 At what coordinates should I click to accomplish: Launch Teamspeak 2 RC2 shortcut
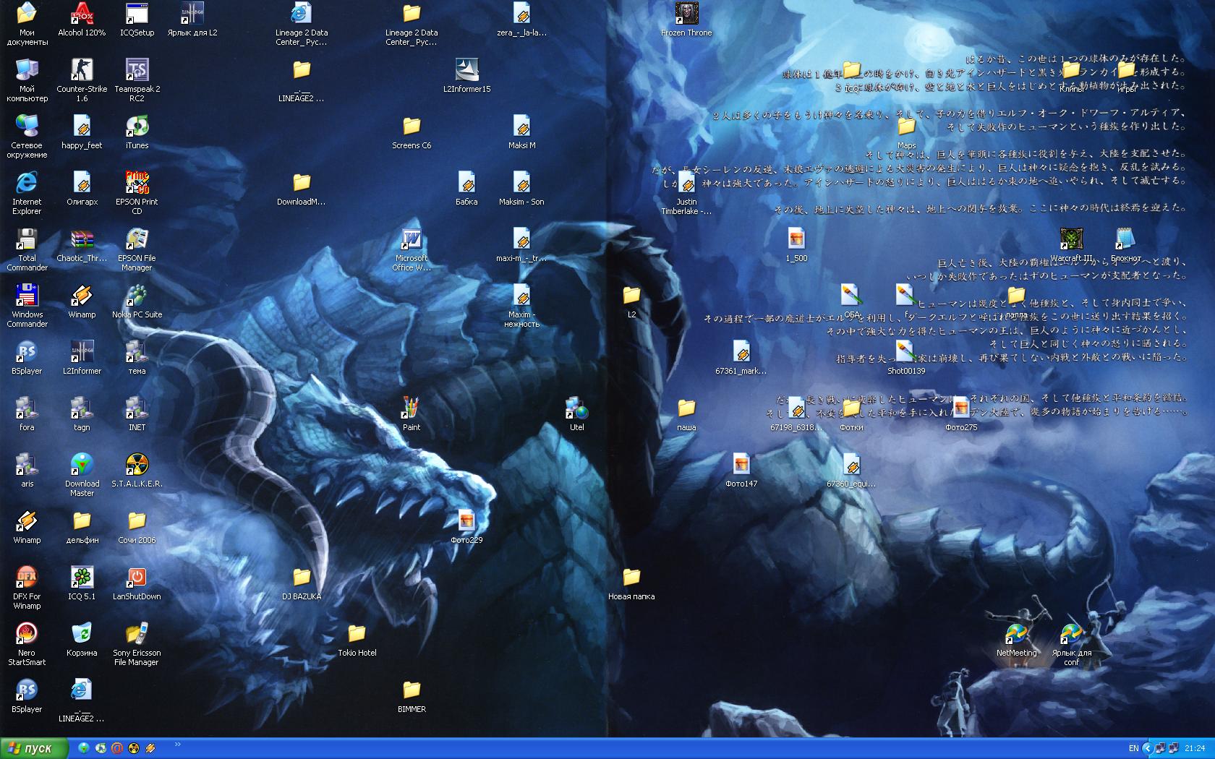(137, 80)
